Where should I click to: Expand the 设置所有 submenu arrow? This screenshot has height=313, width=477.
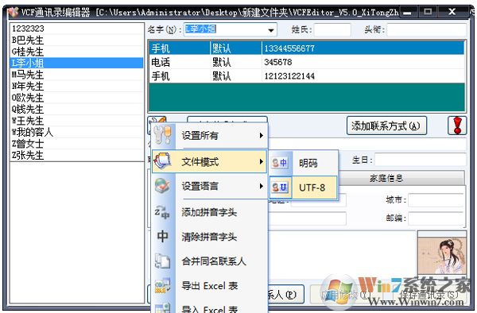click(261, 135)
